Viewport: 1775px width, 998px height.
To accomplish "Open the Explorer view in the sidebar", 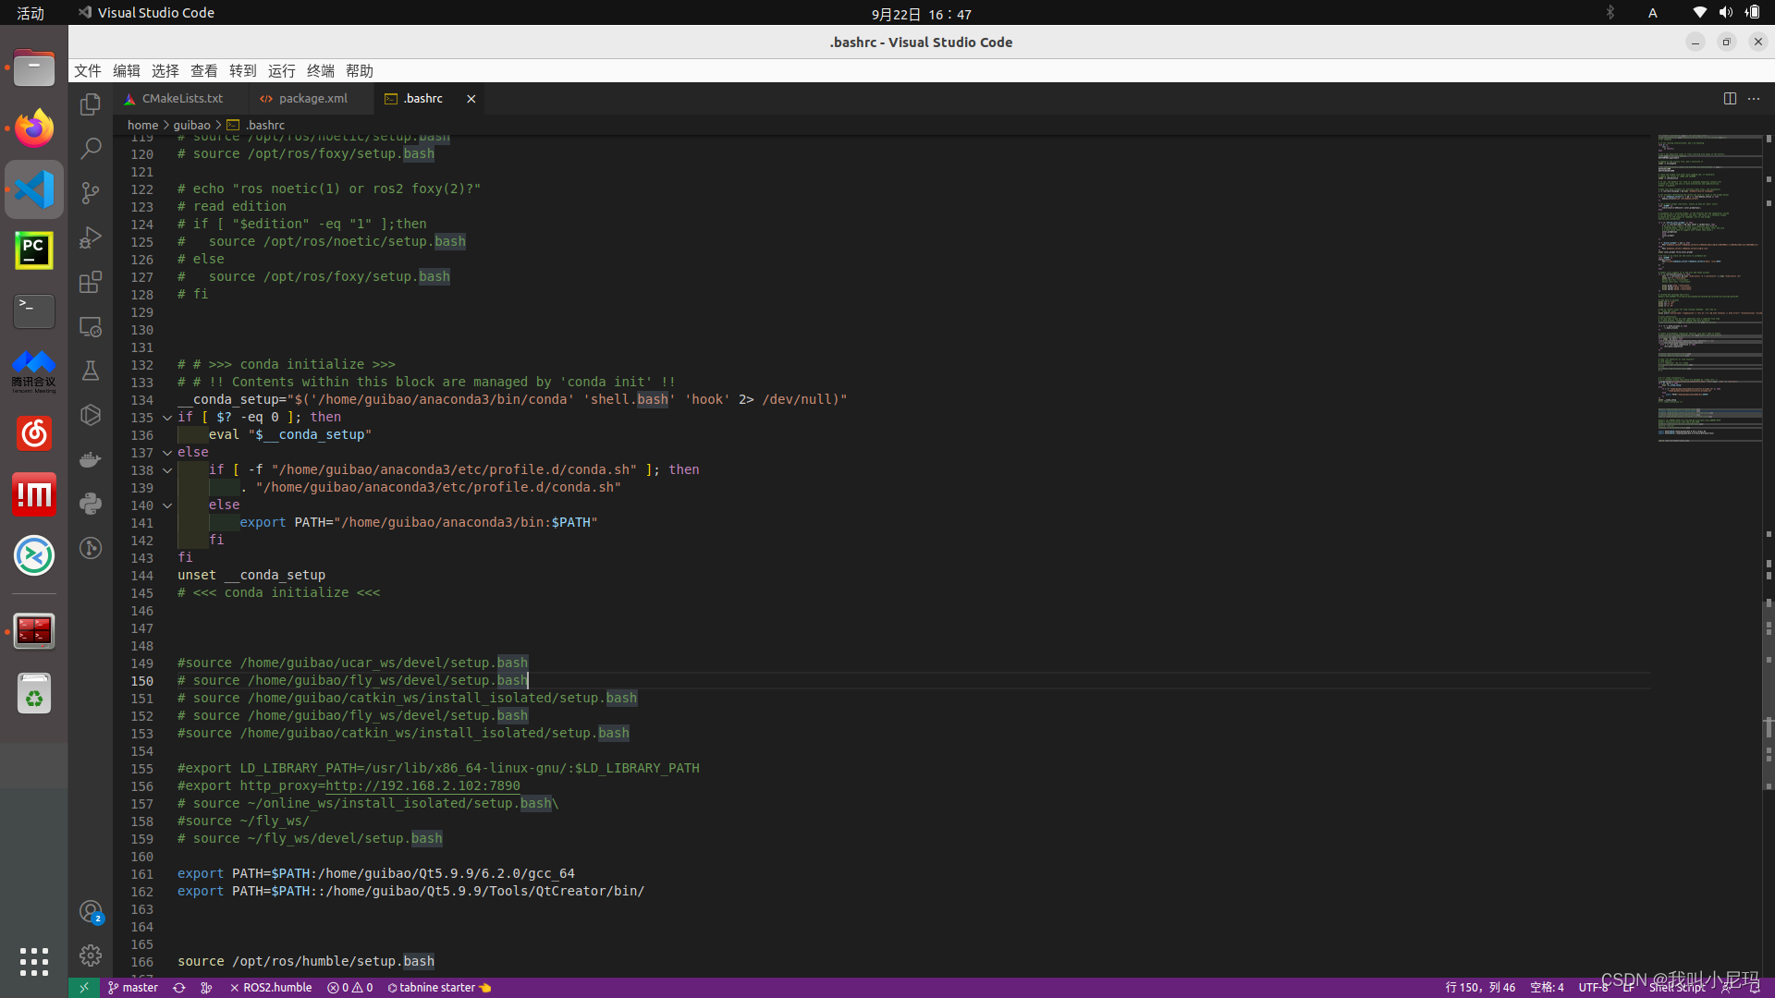I will click(90, 104).
